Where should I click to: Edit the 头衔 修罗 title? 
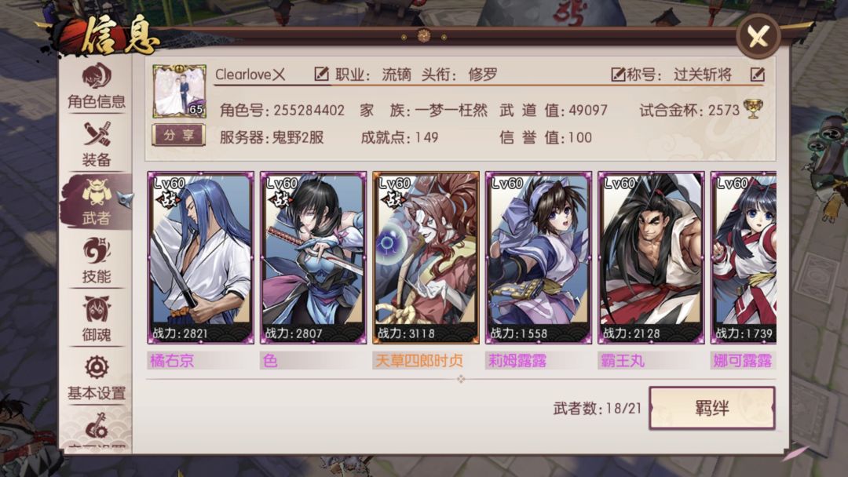tap(618, 74)
